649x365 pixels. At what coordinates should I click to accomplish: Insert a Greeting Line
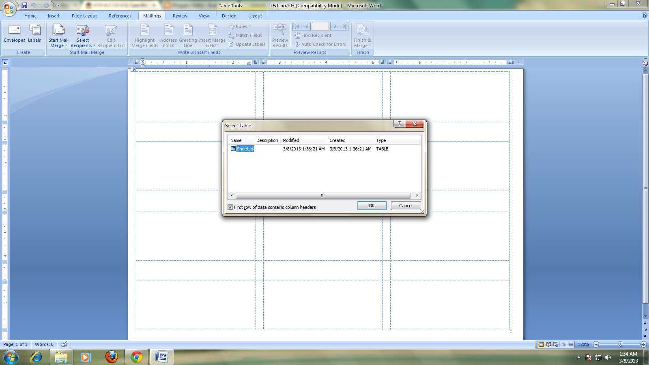coord(188,36)
